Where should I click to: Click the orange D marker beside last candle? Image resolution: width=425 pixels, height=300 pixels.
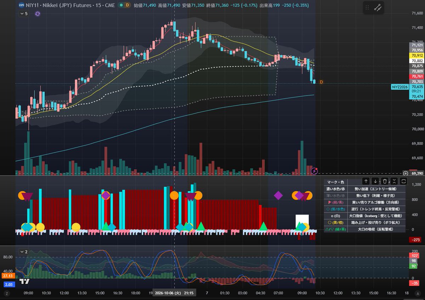tap(321, 82)
